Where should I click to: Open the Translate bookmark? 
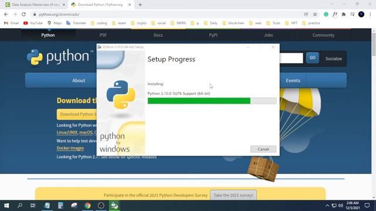coord(76,23)
